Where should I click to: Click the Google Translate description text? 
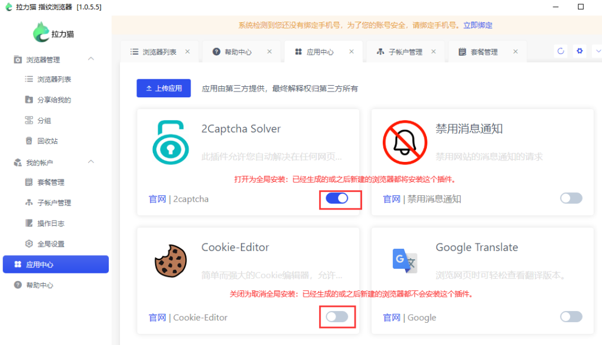(x=500, y=275)
